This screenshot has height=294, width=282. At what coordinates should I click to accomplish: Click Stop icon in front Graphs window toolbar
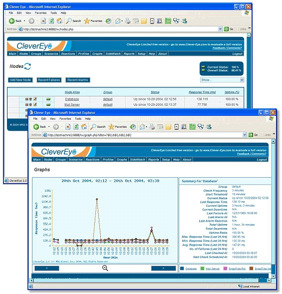(x=68, y=127)
